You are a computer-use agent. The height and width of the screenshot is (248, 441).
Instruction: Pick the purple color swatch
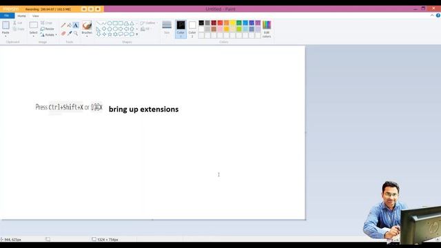258,23
